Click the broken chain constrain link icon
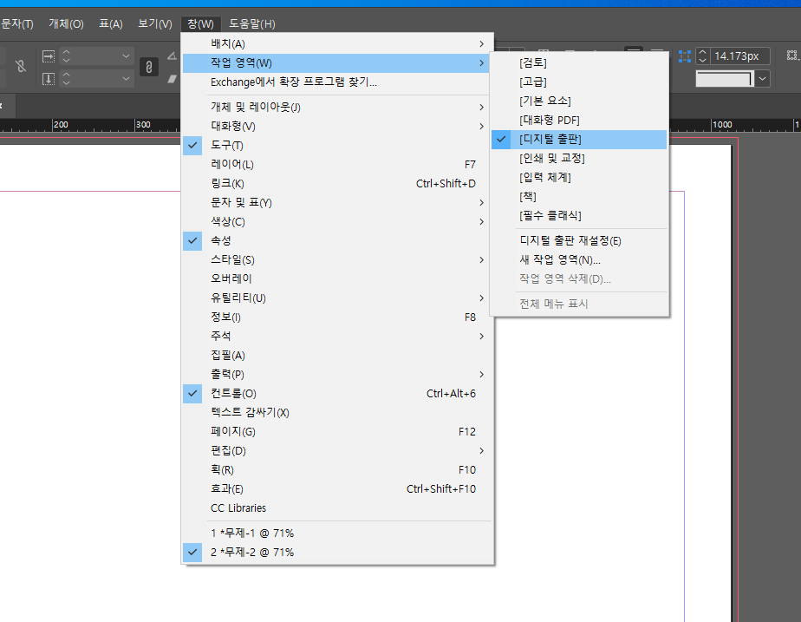 point(21,66)
